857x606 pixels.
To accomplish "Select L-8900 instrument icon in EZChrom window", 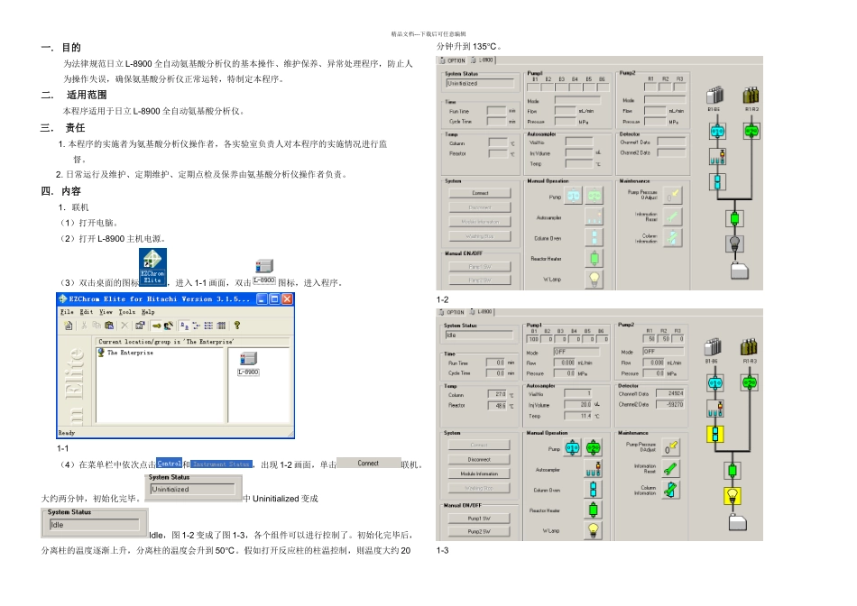I will coord(248,363).
